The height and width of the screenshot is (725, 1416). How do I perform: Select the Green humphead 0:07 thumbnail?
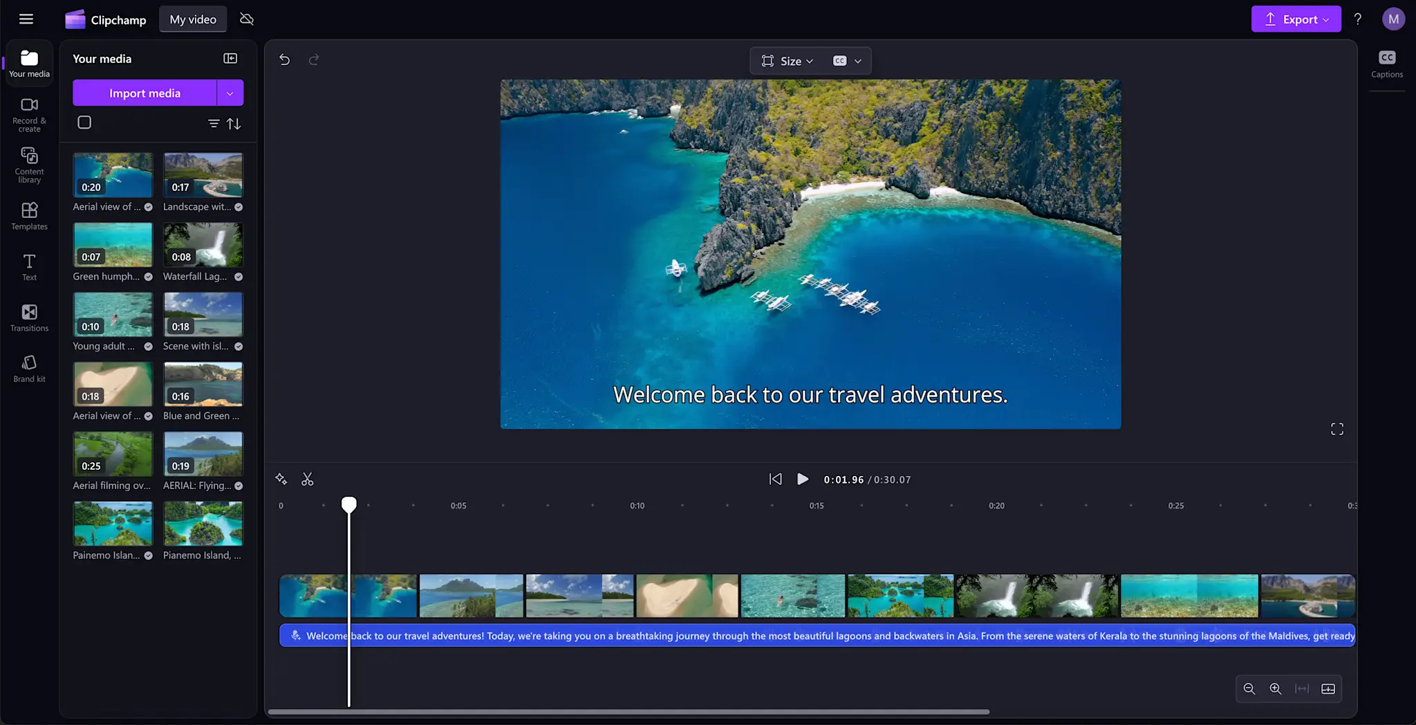tap(113, 245)
